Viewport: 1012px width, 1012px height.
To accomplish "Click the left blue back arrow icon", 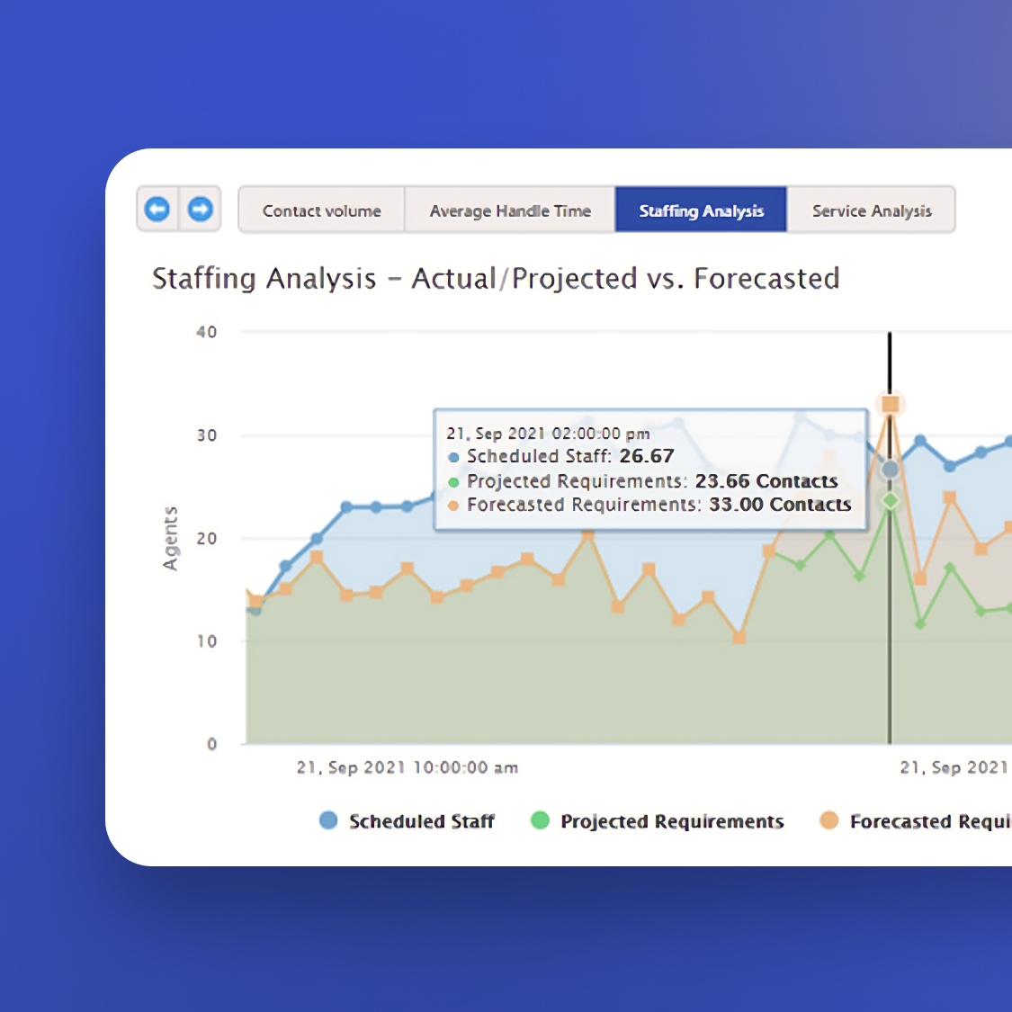I will click(x=157, y=209).
